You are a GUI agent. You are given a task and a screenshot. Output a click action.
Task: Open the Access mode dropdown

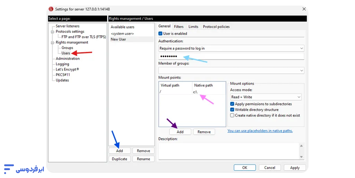266,97
